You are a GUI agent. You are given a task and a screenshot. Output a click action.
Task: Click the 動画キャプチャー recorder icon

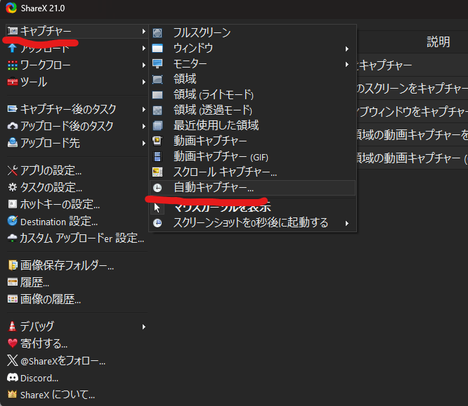tap(157, 141)
